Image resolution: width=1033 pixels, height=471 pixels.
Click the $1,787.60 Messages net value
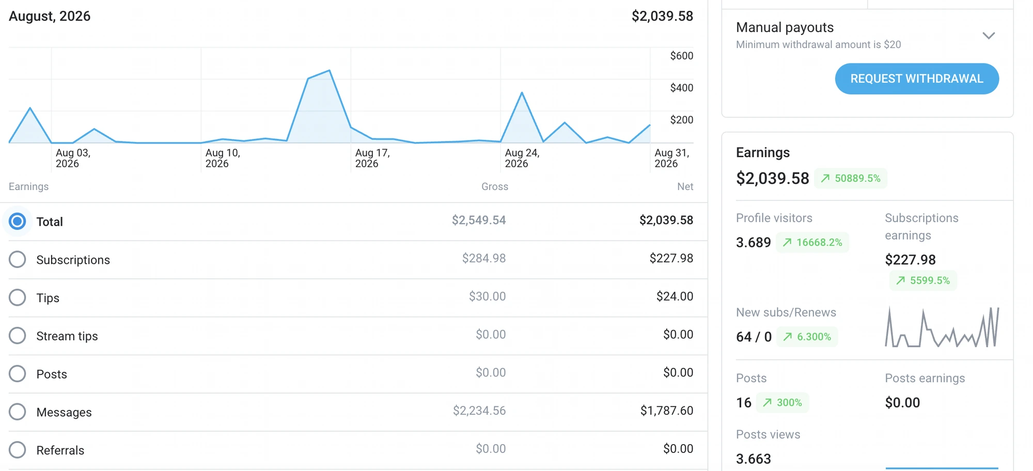[x=667, y=411]
